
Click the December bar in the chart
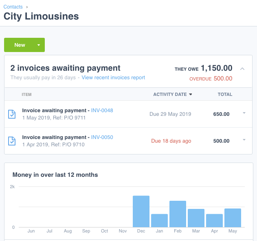point(141,211)
